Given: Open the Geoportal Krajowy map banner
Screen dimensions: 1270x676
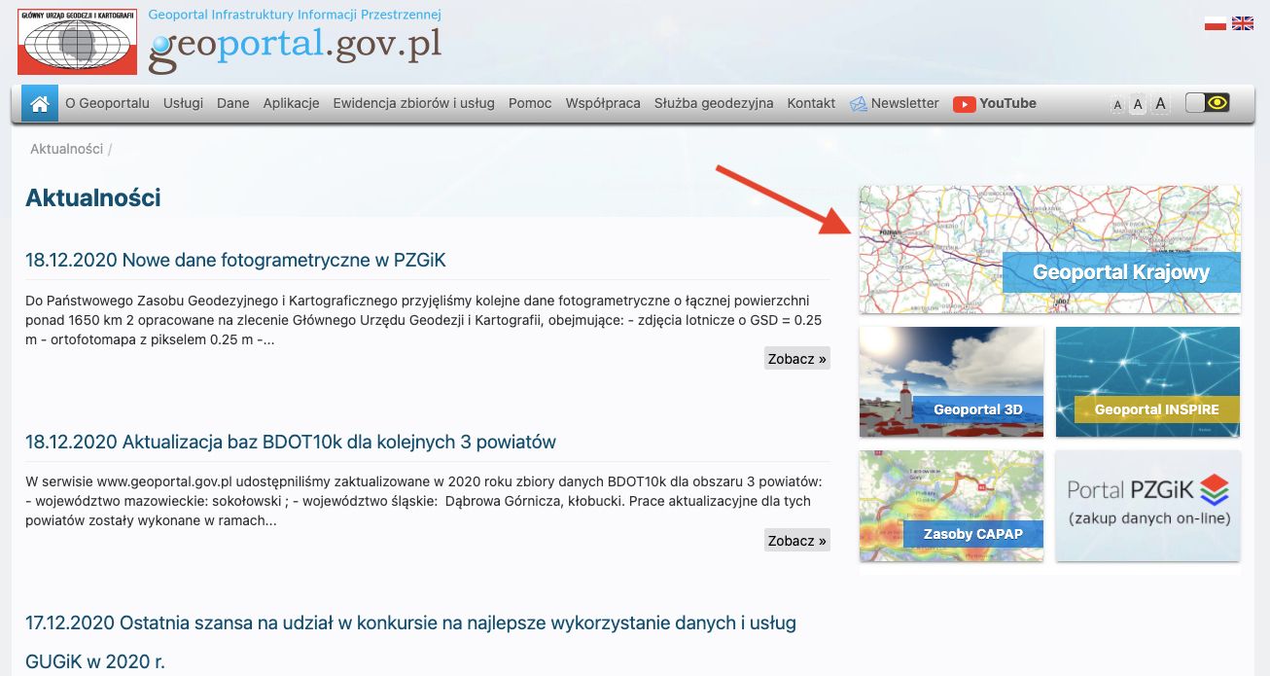Looking at the screenshot, I should click(1049, 249).
